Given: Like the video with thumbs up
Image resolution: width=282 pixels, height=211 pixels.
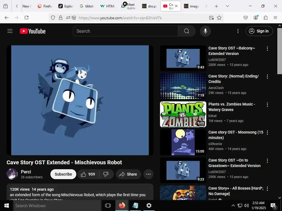Looking at the screenshot, I should tap(88, 174).
